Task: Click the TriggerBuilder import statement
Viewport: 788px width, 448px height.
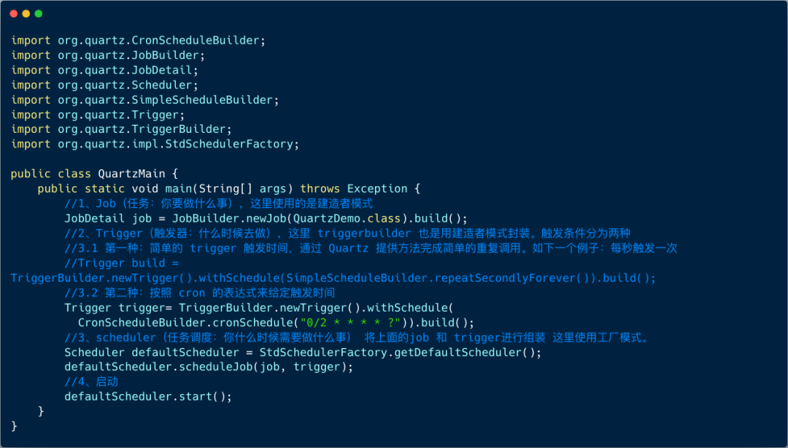Action: point(121,129)
